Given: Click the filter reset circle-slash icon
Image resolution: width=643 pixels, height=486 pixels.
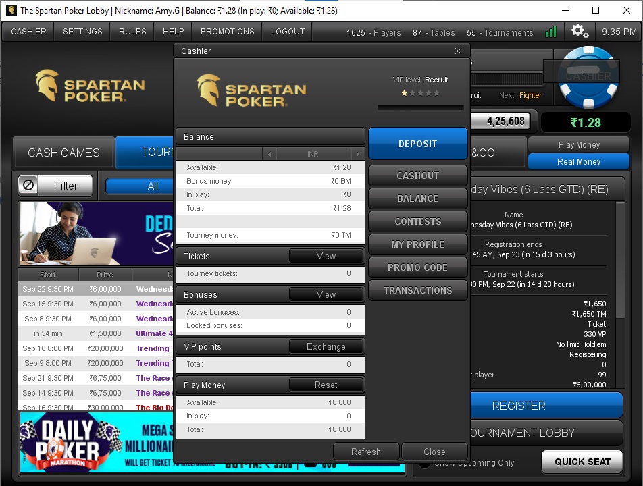Looking at the screenshot, I should pos(28,186).
